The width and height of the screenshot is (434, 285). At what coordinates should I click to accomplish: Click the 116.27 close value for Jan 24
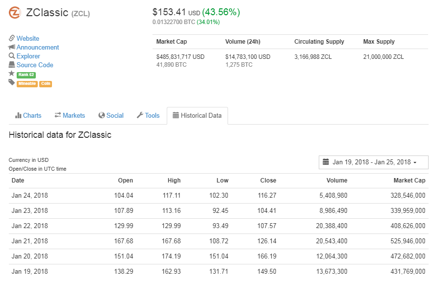(267, 196)
